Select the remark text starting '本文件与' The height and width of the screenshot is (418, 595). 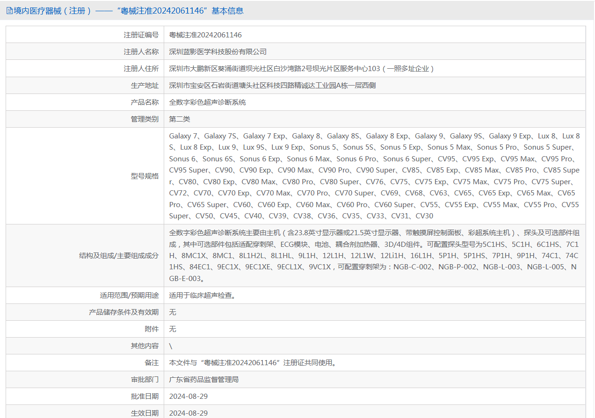click(x=253, y=362)
